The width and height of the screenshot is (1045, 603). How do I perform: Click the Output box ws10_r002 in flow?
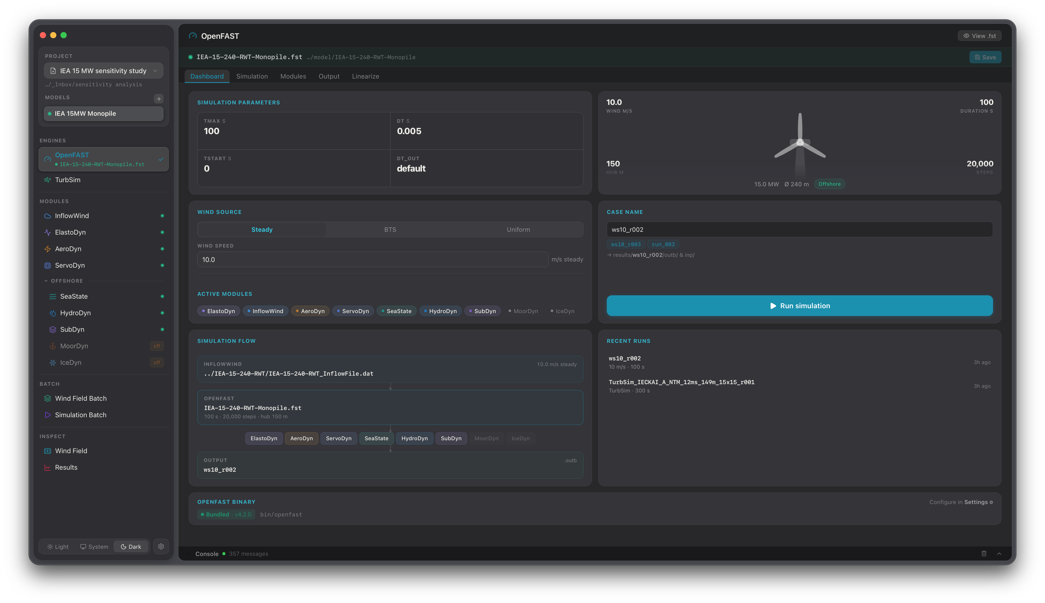coord(390,465)
